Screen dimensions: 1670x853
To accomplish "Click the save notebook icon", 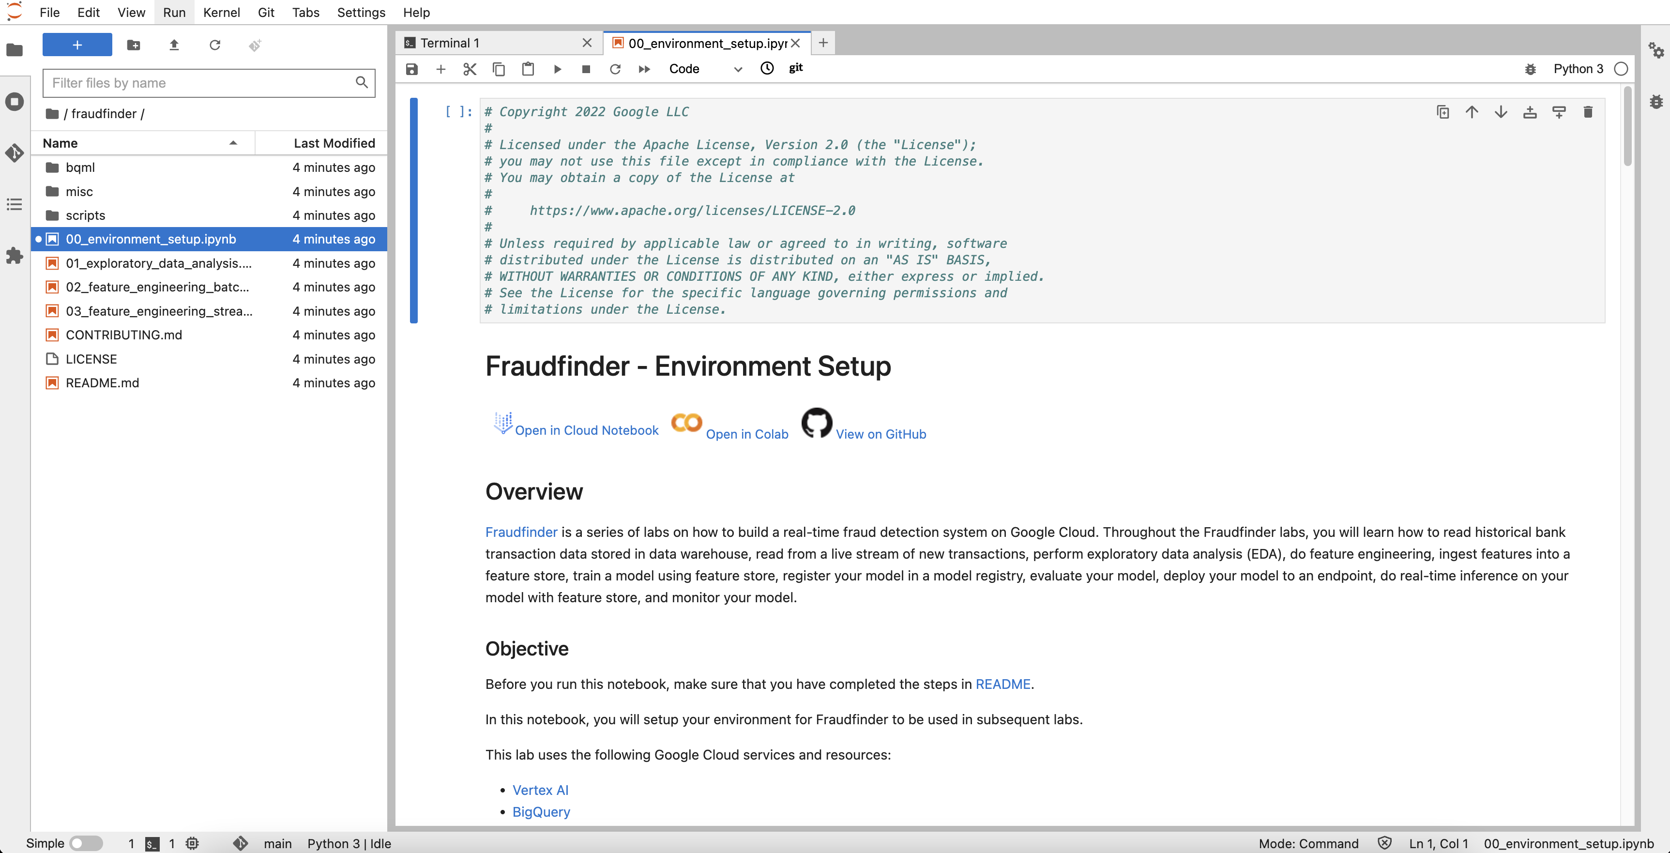I will (411, 69).
